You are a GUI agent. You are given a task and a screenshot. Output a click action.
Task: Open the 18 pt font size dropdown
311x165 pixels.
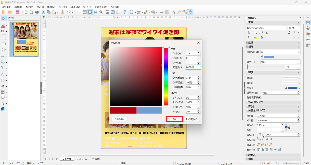pos(299,28)
